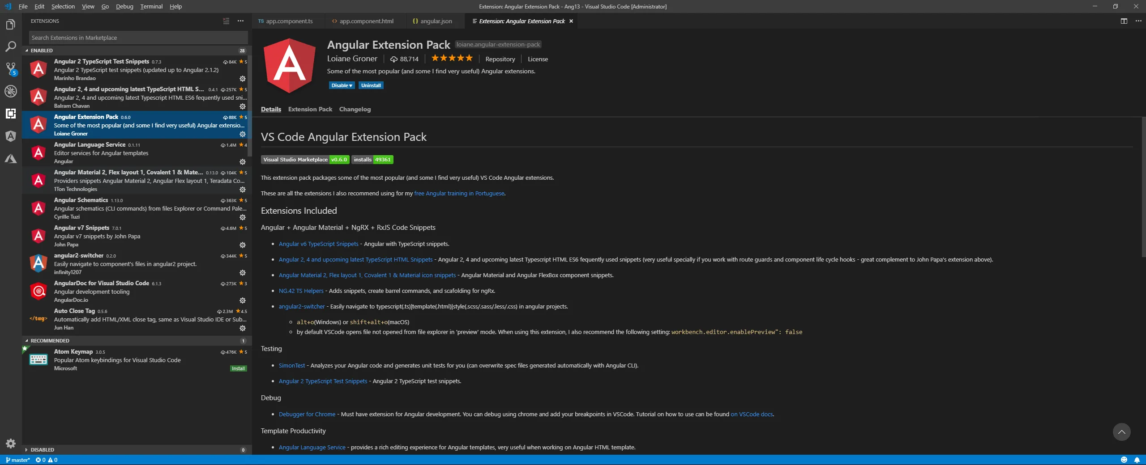
Task: Open gear menu for AngularDoc for Visual Studio Code
Action: (x=243, y=300)
